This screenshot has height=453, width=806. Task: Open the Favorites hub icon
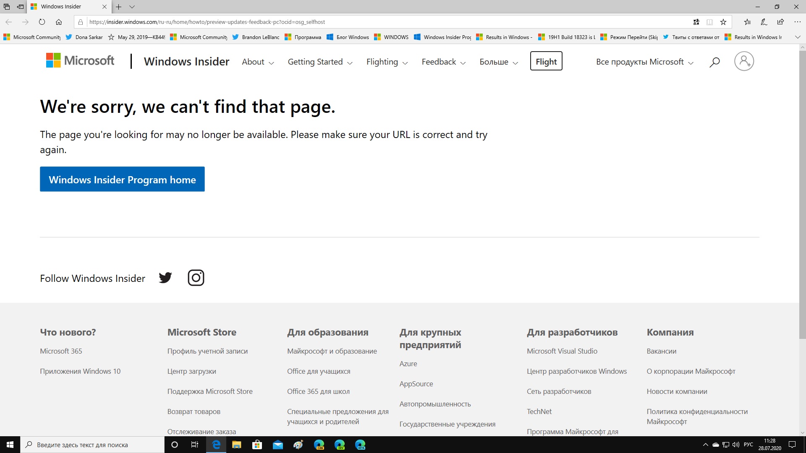tap(747, 22)
